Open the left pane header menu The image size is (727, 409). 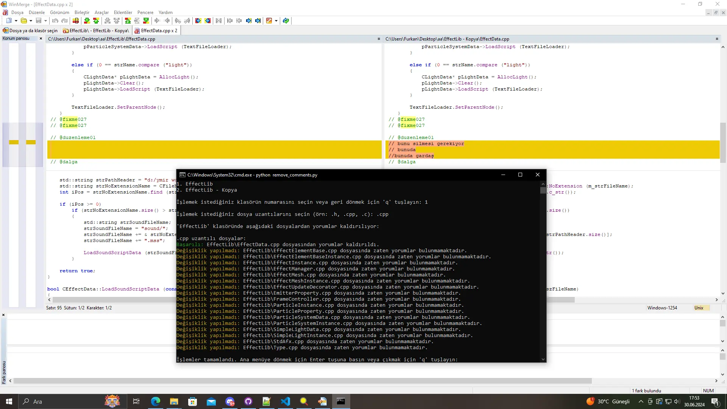[379, 39]
